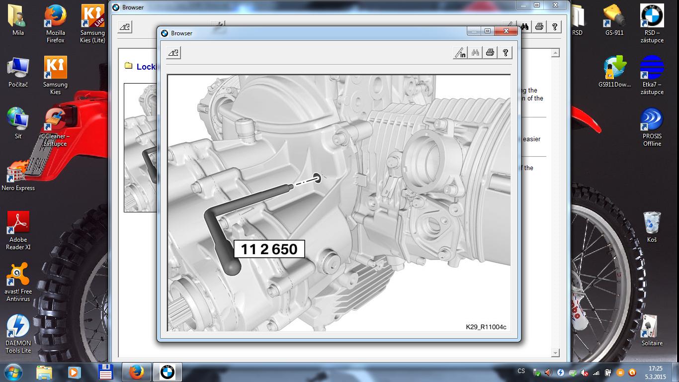The width and height of the screenshot is (679, 382).
Task: Open the PROSIS Offline desktop shortcut
Action: 652,127
